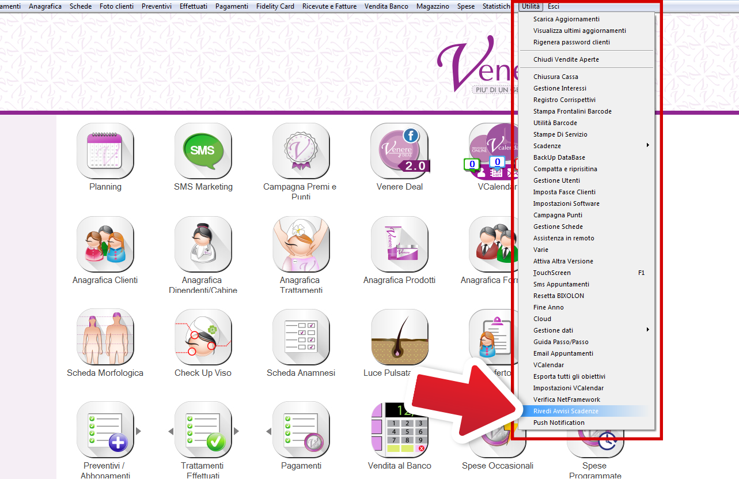Open Vendita al Banco calculator icon
Viewport: 739px width, 479px height.
coord(399,430)
